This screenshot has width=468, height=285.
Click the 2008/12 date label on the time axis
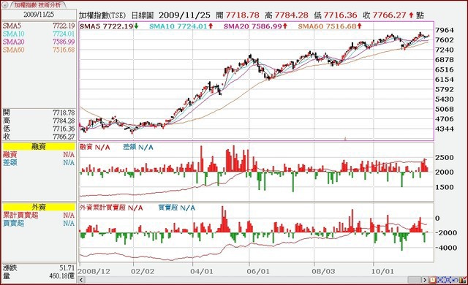click(x=94, y=272)
